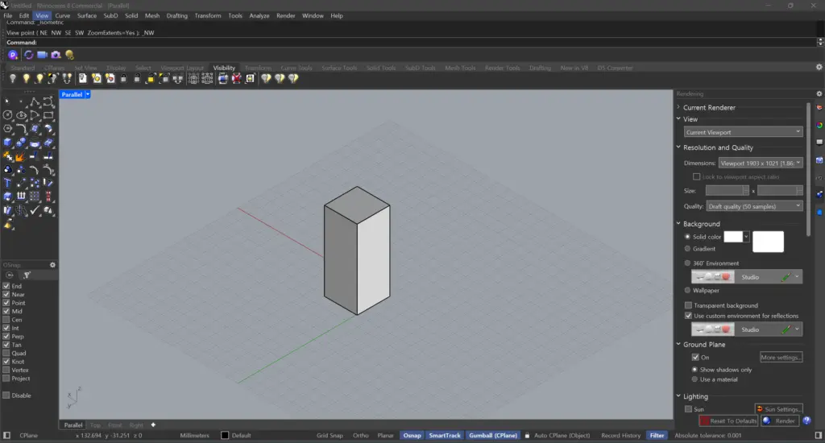Open Rendering panel gear menu
Viewport: 825px width, 443px height.
[x=819, y=93]
